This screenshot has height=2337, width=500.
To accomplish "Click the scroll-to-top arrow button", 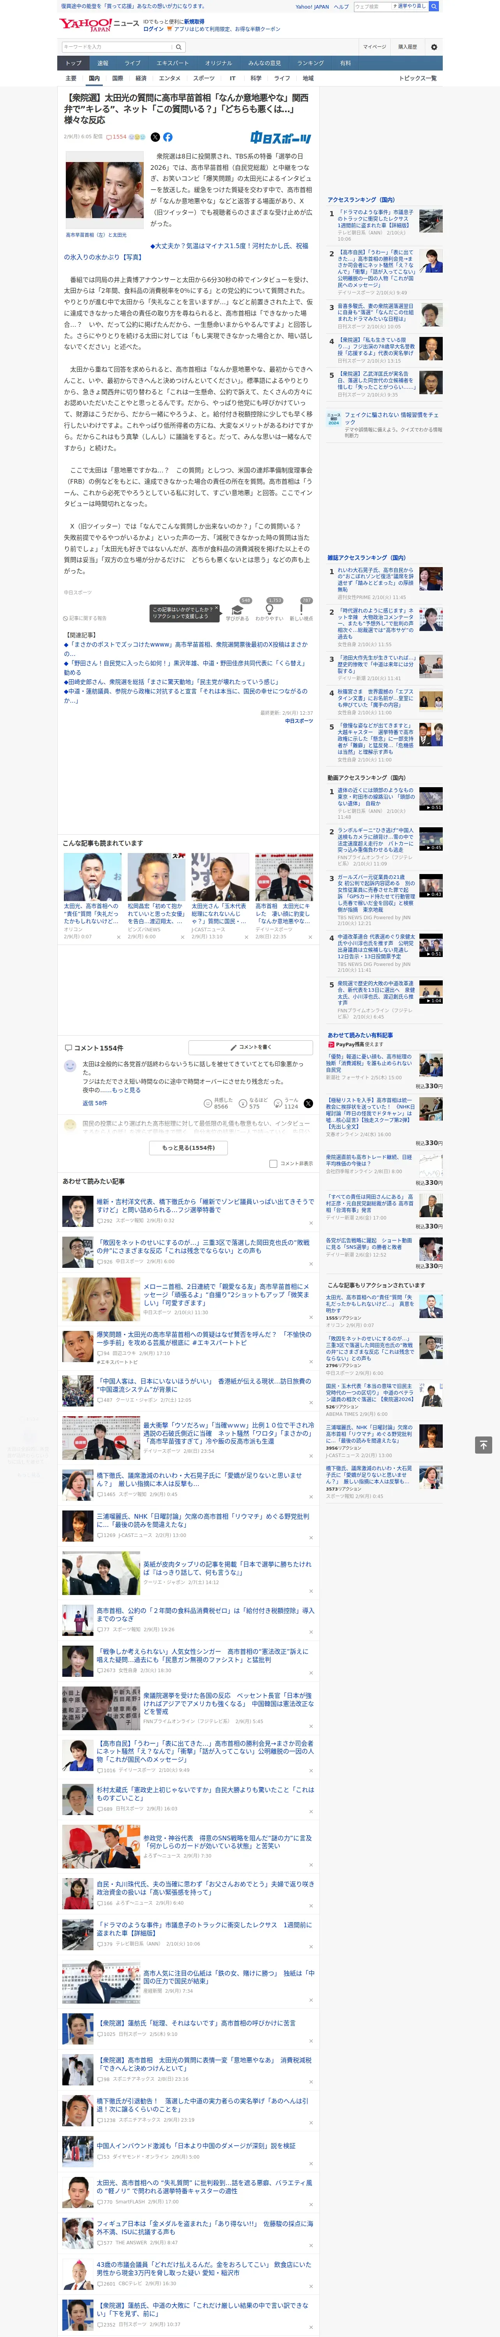I will pos(484,1444).
